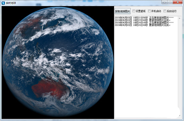Select log line with time 10时23分40秒
This screenshot has width=184, height=121.
[x=143, y=20]
